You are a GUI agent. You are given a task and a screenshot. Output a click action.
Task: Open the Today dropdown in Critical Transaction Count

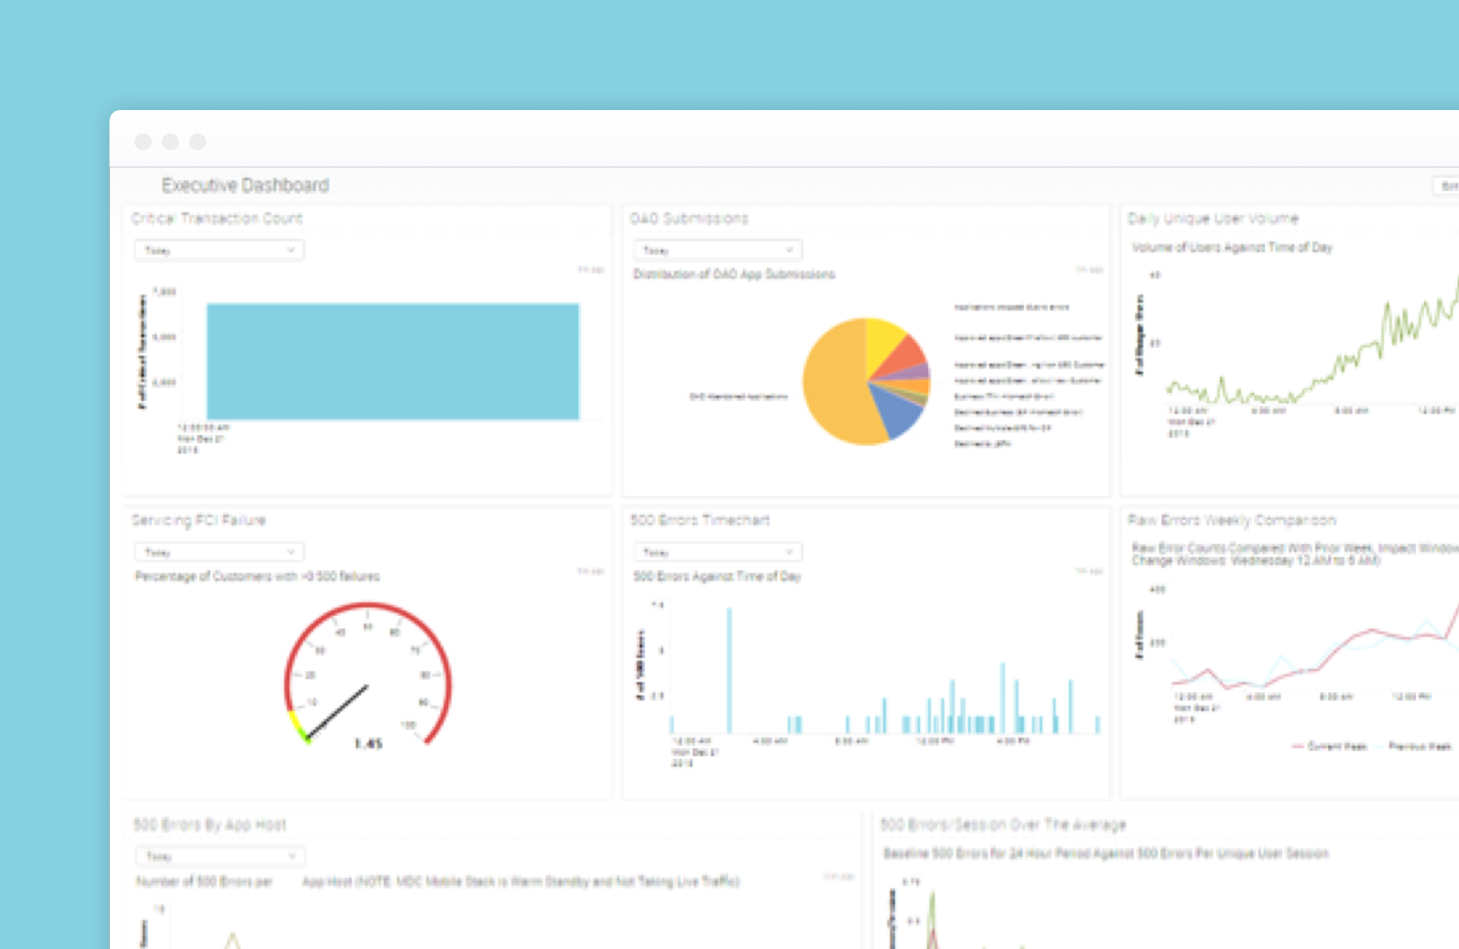click(x=218, y=250)
